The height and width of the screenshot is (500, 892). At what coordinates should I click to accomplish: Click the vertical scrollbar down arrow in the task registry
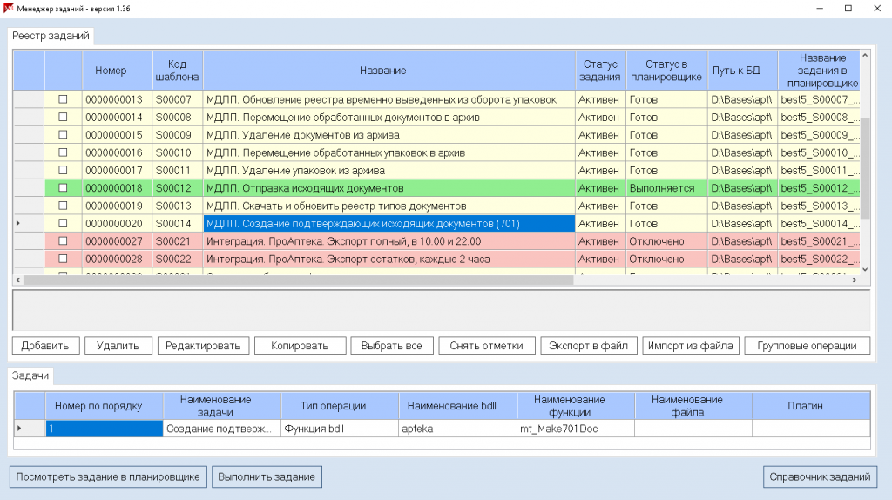coord(864,270)
